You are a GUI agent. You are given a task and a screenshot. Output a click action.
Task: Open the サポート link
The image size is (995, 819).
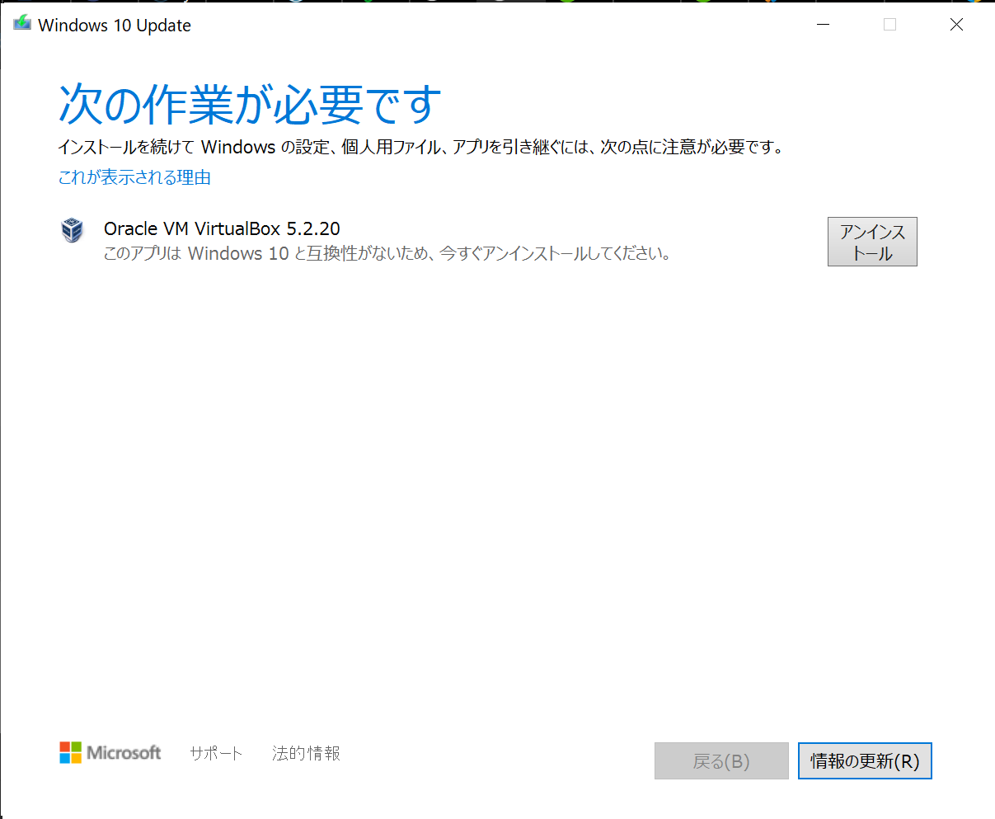[x=216, y=753]
